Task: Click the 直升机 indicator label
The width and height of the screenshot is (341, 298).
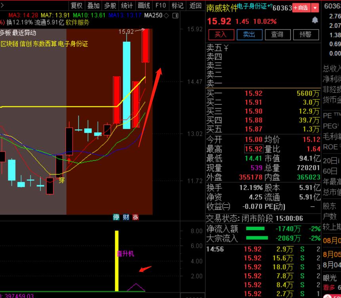Action: 126,254
